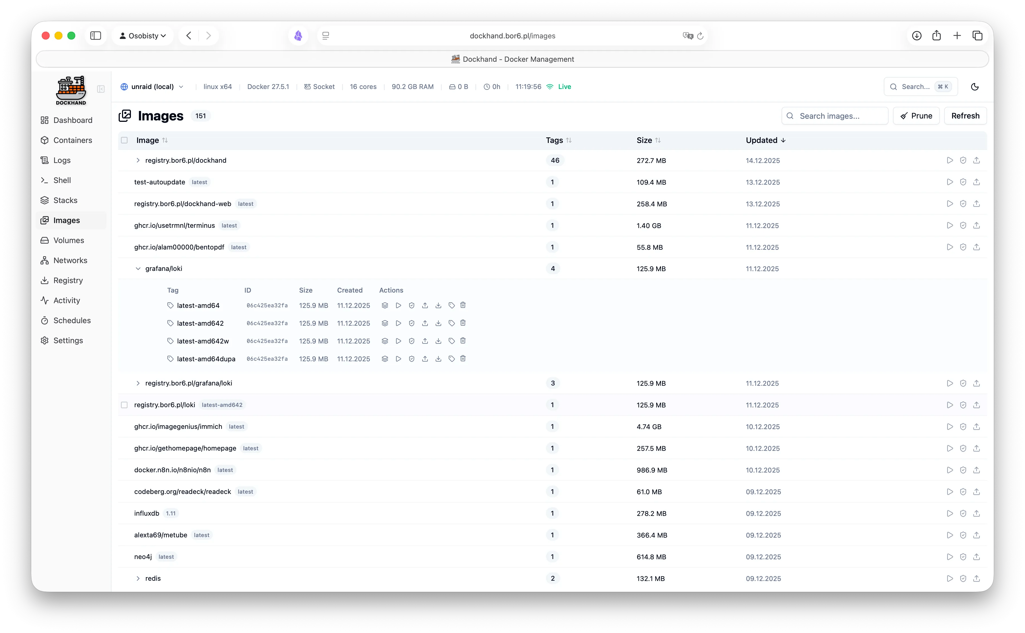Click the Prune button

(916, 115)
